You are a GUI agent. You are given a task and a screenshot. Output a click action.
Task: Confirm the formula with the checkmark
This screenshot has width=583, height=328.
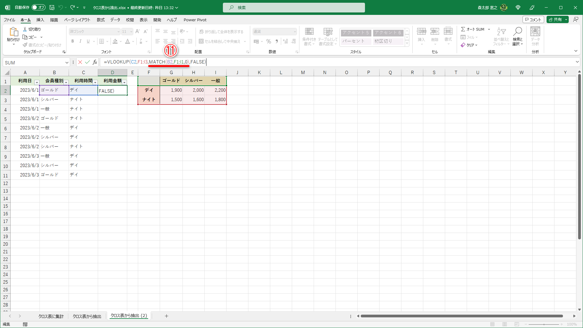point(87,62)
